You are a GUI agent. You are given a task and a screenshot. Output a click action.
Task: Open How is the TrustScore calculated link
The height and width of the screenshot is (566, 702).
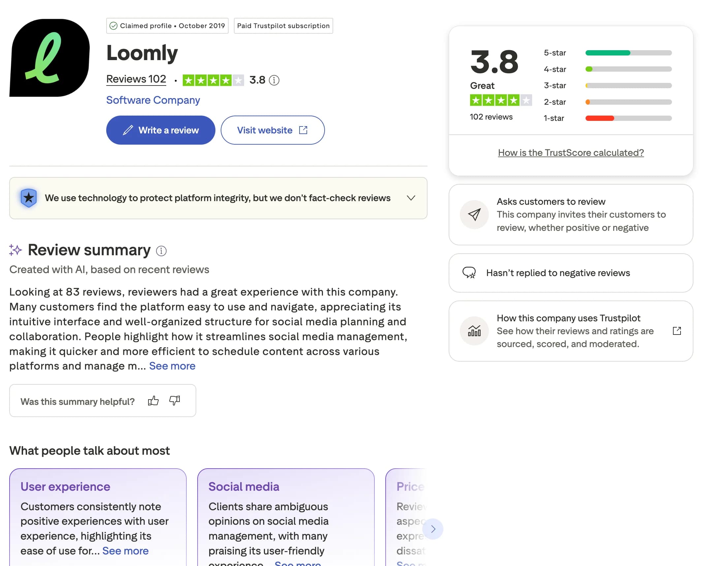click(571, 153)
